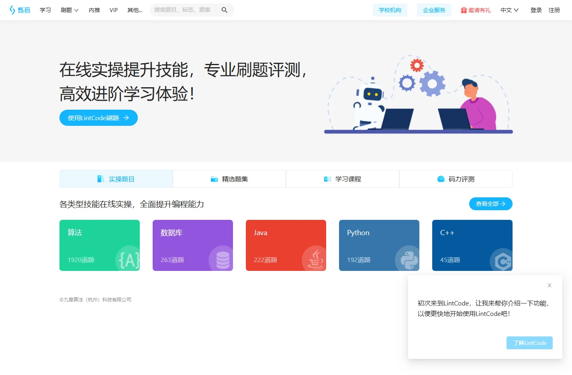Viewport: 572px width, 375px height.
Task: Click the 登录 link
Action: (x=536, y=10)
